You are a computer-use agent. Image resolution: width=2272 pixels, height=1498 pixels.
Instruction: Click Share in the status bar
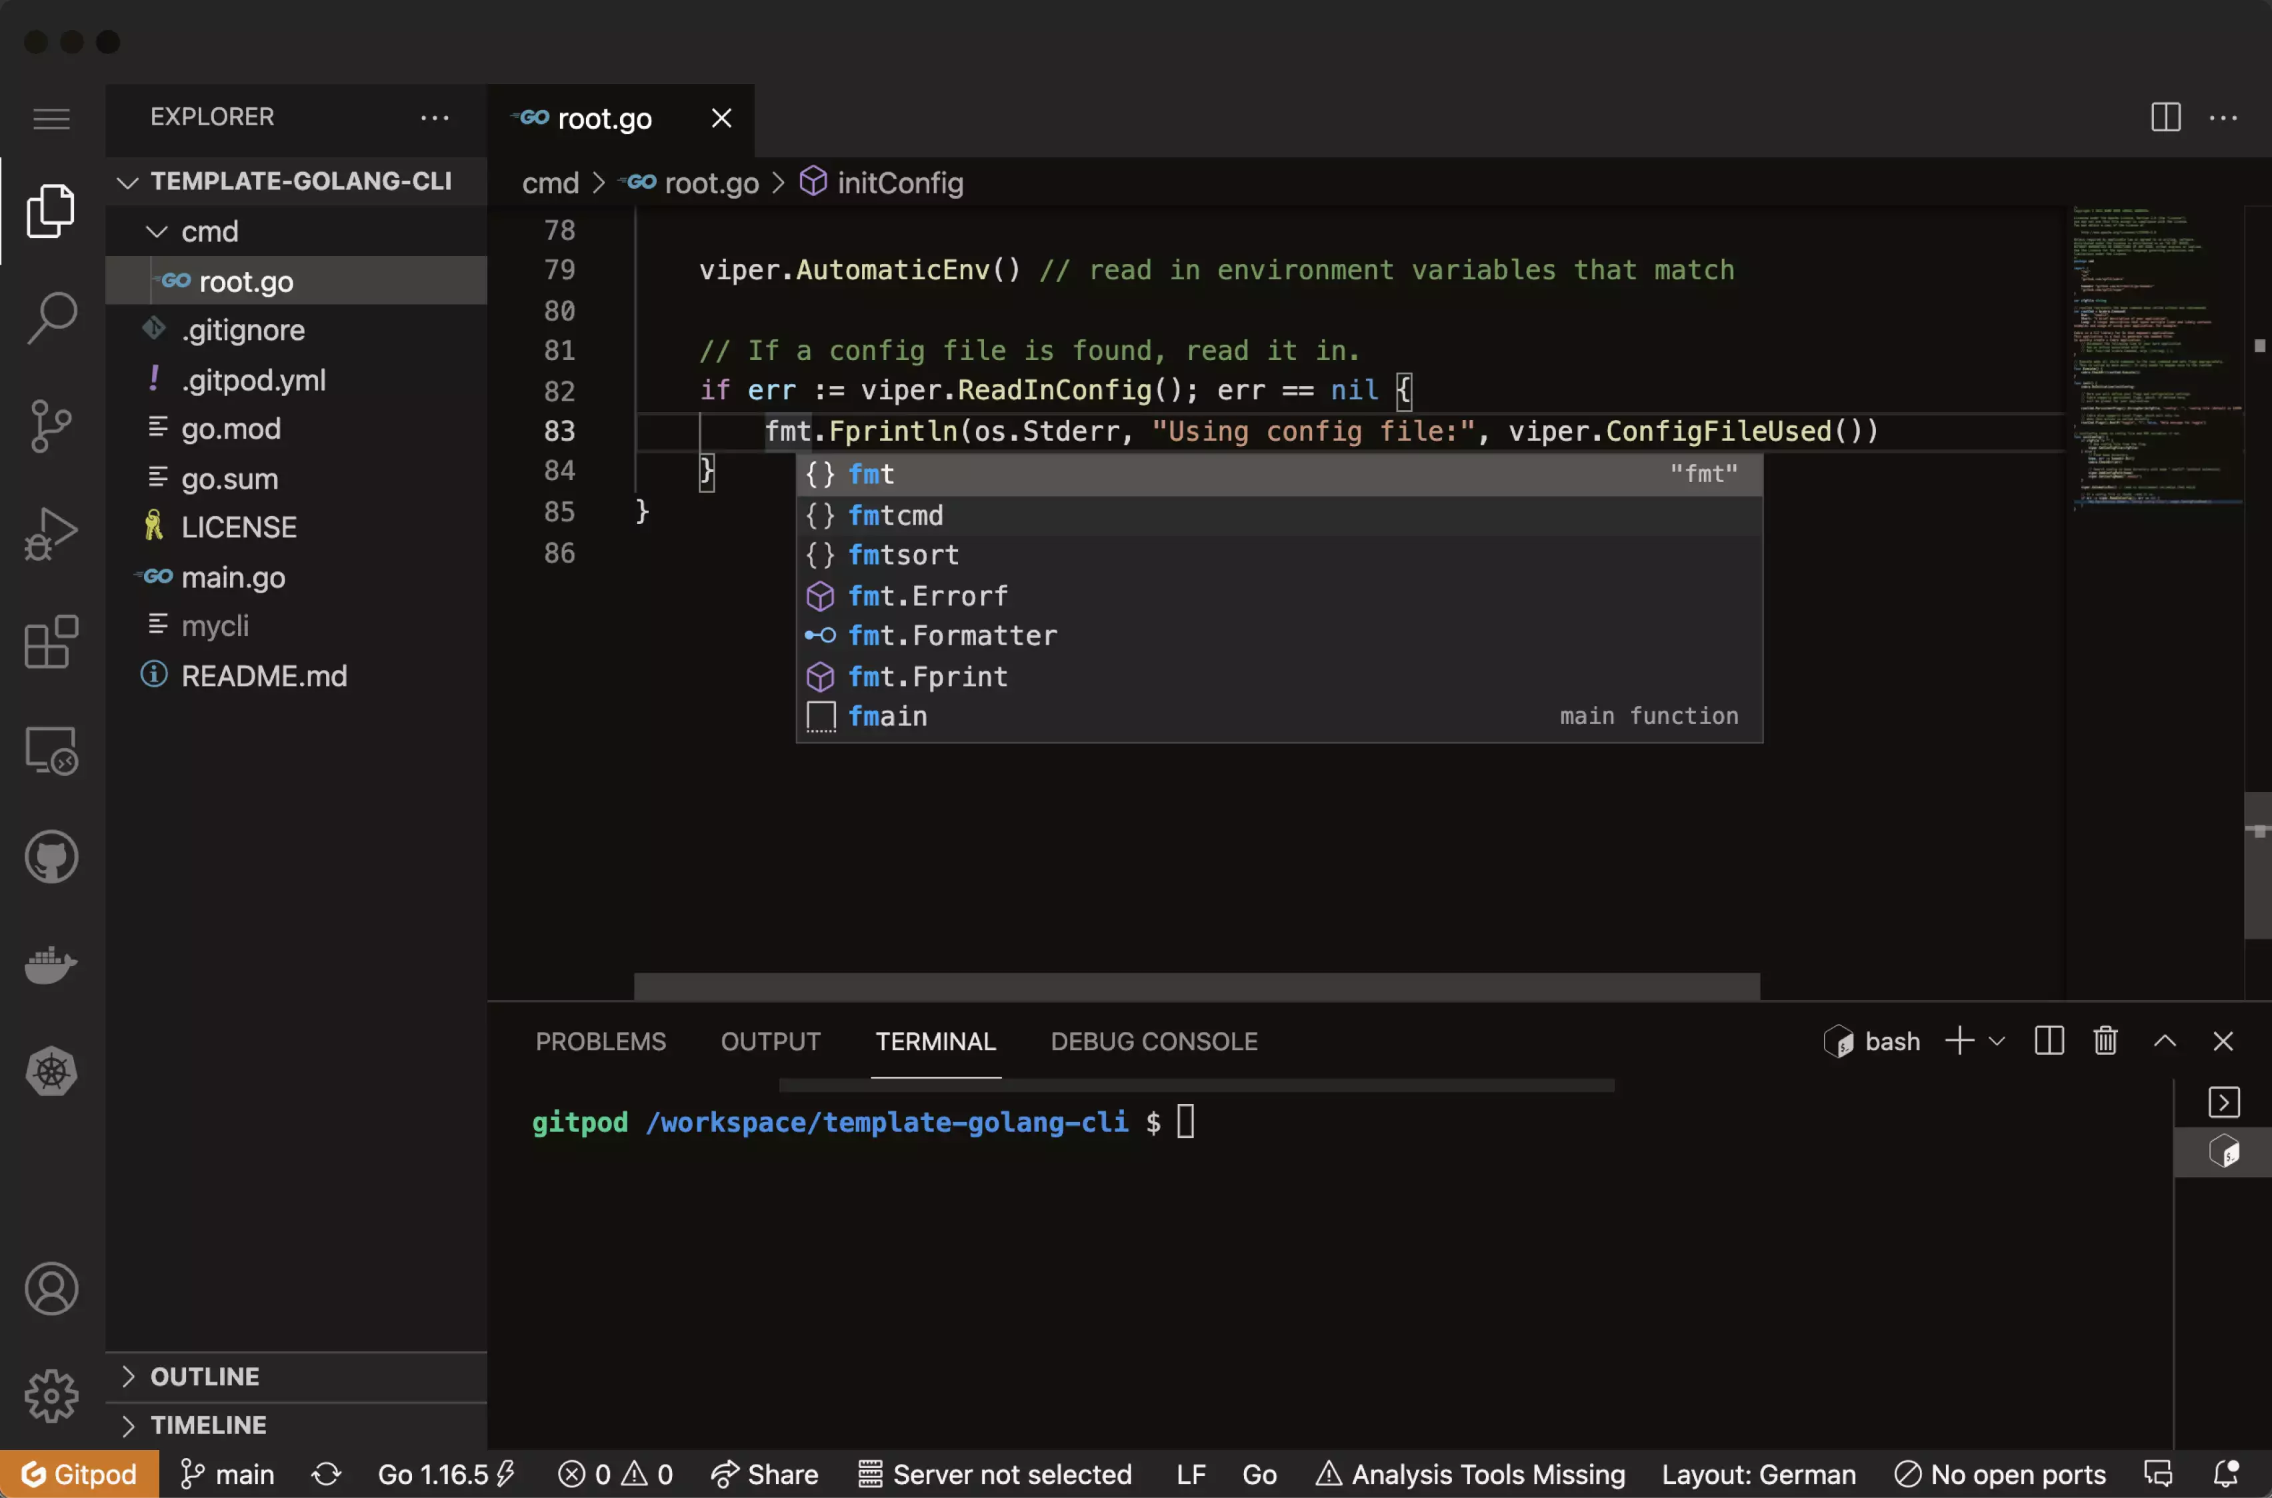(x=765, y=1474)
